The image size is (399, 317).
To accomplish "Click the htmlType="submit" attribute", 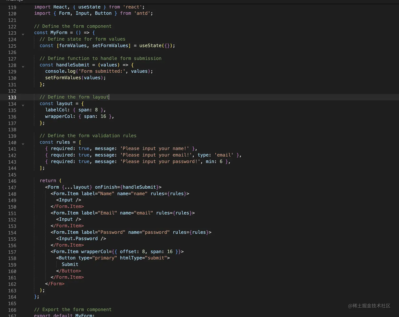I will (x=143, y=258).
